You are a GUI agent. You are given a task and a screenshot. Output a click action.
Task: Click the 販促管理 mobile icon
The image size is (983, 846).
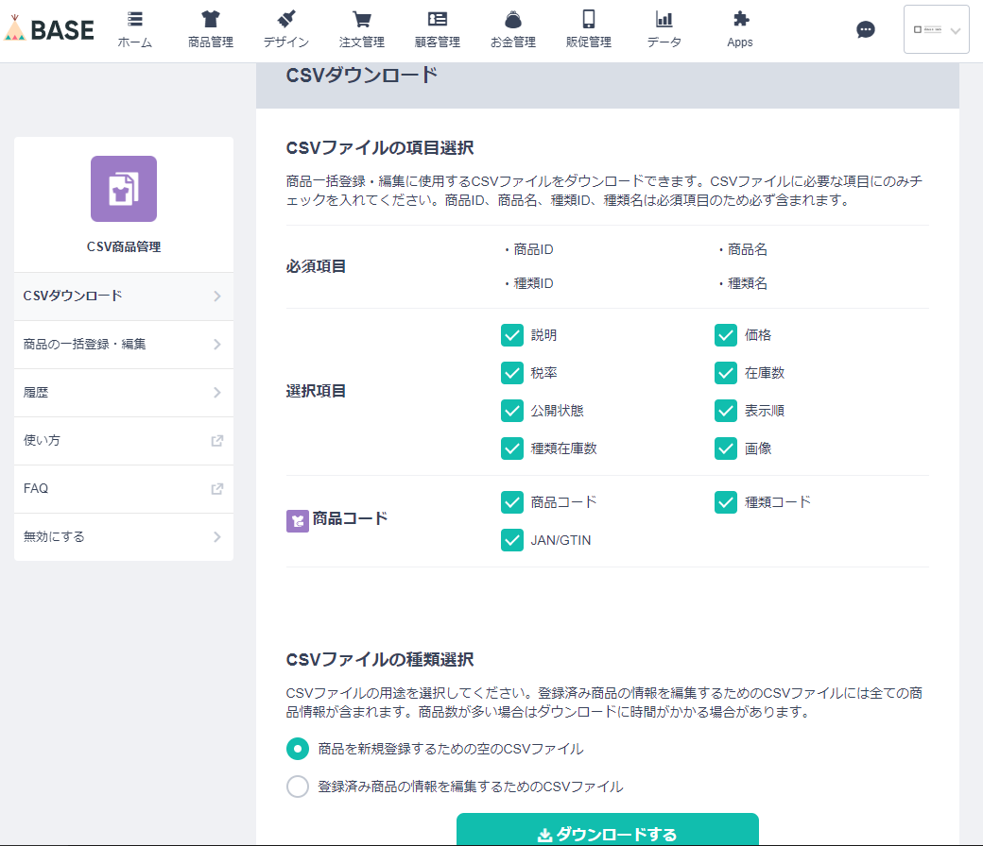(588, 28)
